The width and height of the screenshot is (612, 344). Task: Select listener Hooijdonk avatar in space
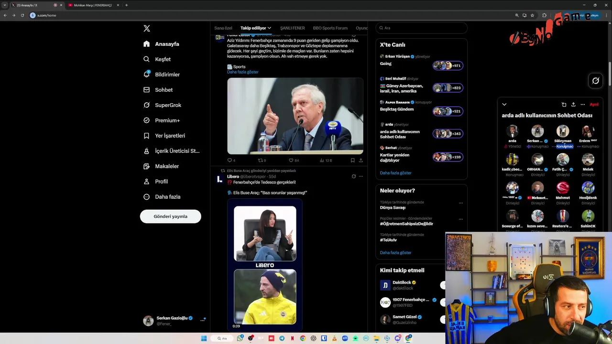[588, 187]
